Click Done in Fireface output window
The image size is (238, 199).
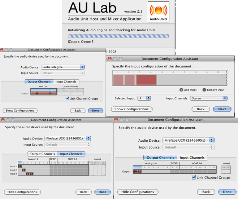(227, 192)
